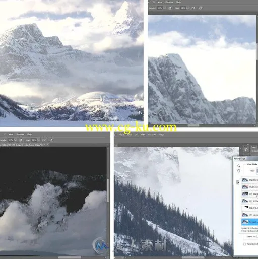Enable airbrush mode icon in the mountain peak window

click(193, 8)
